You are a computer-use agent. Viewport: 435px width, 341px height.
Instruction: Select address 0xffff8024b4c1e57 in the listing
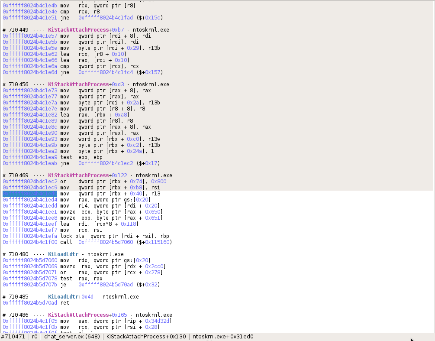point(29,36)
